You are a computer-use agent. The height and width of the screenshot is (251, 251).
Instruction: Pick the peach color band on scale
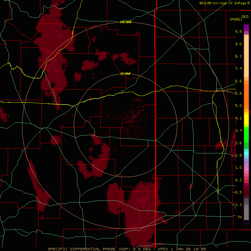click(246, 57)
